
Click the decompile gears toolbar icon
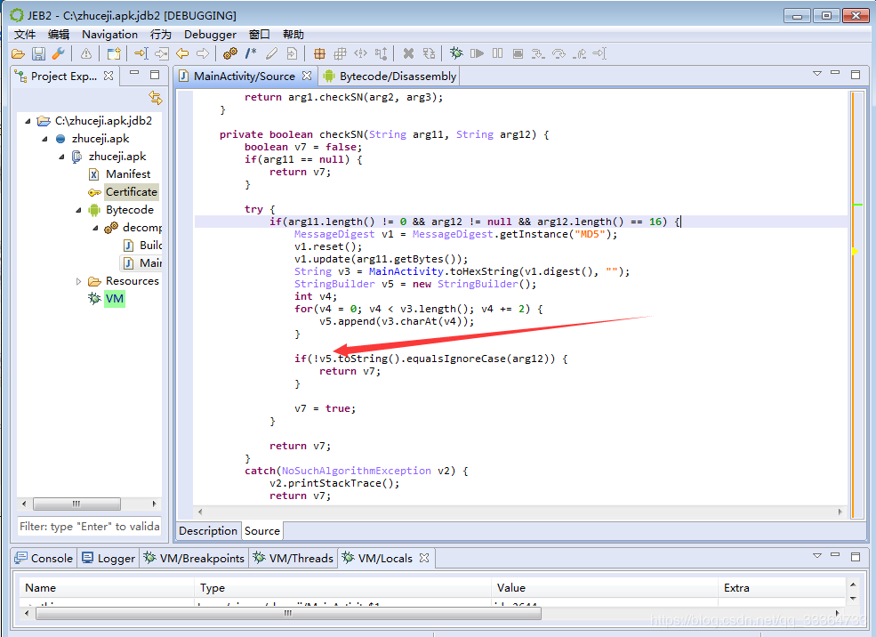[x=230, y=53]
